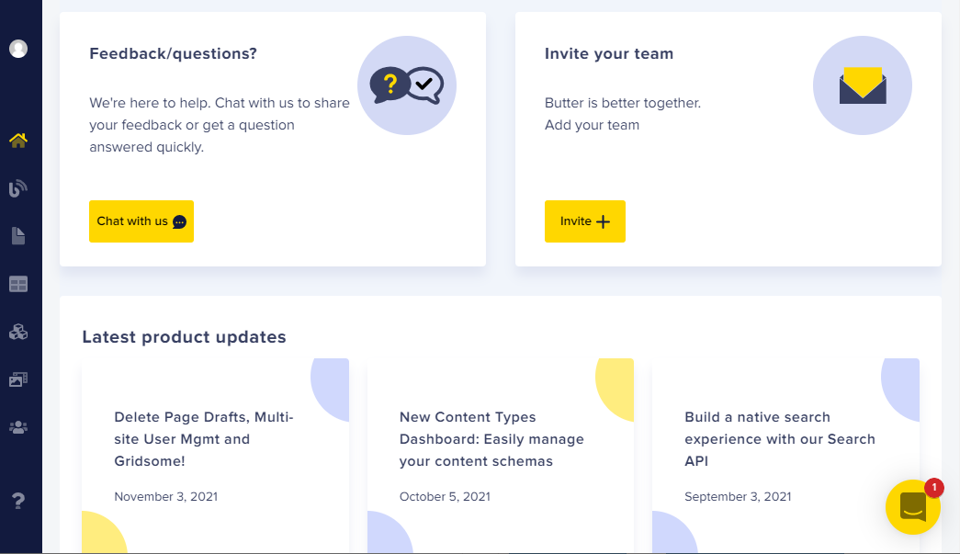
Task: Click the envelope illustration in Invite card
Action: (x=862, y=85)
